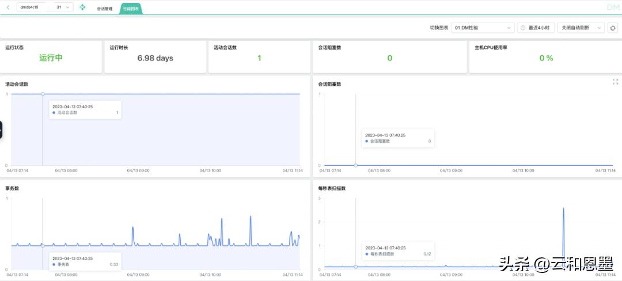Click the 事务数 chart title
This screenshot has width=622, height=281.
[12, 188]
